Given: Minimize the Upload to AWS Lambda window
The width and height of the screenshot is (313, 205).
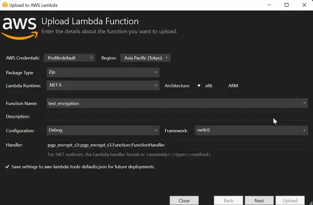Looking at the screenshot, I should [269, 5].
